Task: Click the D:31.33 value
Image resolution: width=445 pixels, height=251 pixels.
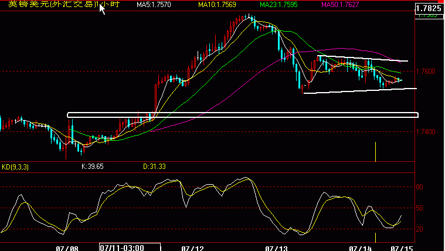Action: click(154, 167)
